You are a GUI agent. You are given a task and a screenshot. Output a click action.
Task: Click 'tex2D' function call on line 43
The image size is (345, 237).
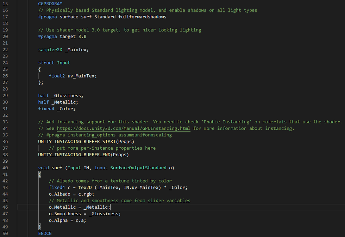point(85,188)
